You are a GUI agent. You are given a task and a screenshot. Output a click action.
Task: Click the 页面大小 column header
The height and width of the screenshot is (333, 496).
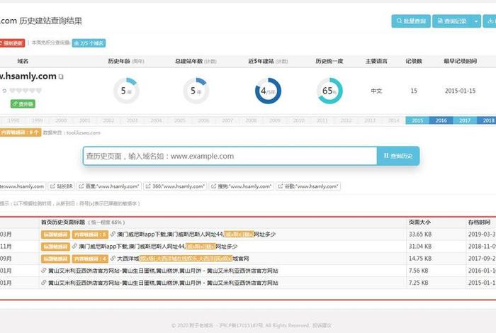(419, 222)
